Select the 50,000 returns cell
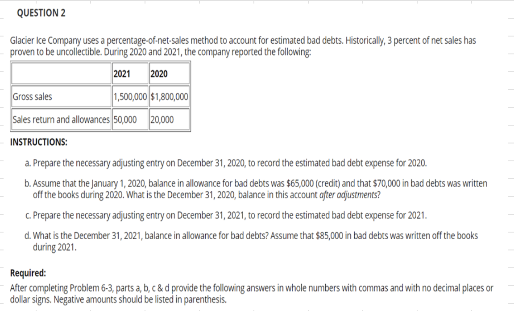 tap(130, 119)
